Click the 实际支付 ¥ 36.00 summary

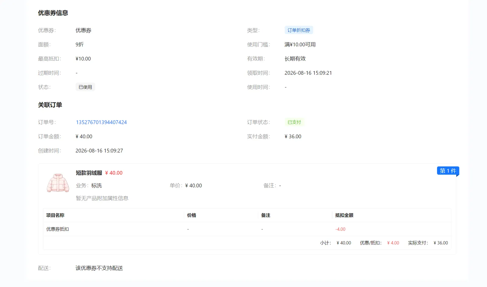pos(441,243)
